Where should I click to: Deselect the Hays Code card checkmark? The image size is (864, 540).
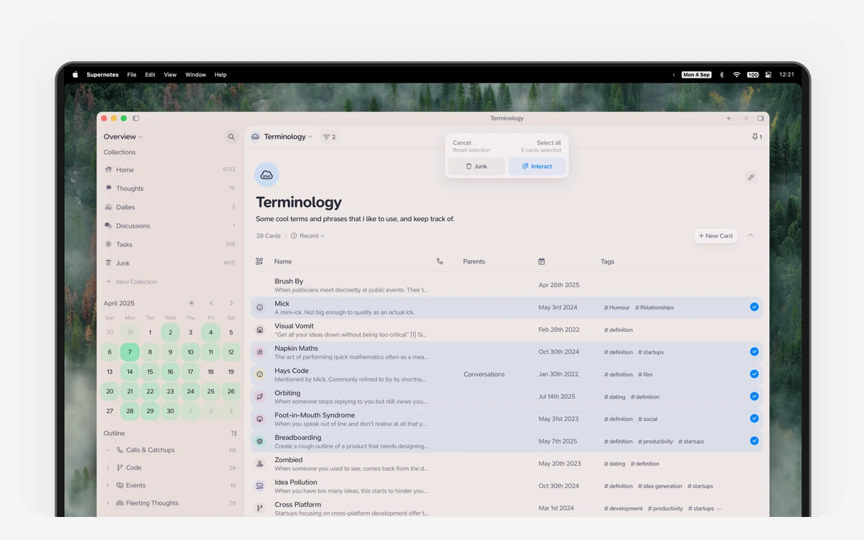(x=754, y=374)
